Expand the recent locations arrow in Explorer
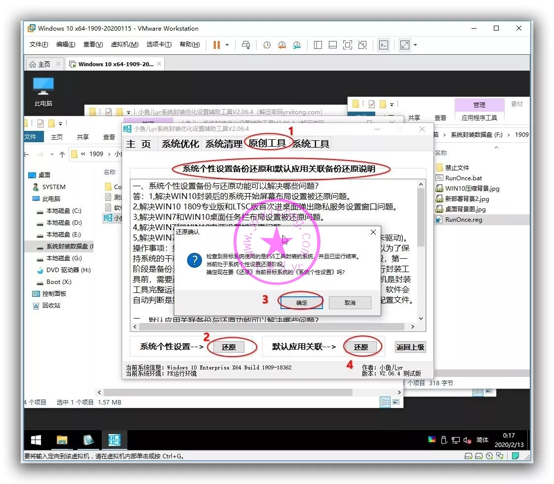Screen dimensions: 554x484 pyautogui.click(x=51, y=154)
